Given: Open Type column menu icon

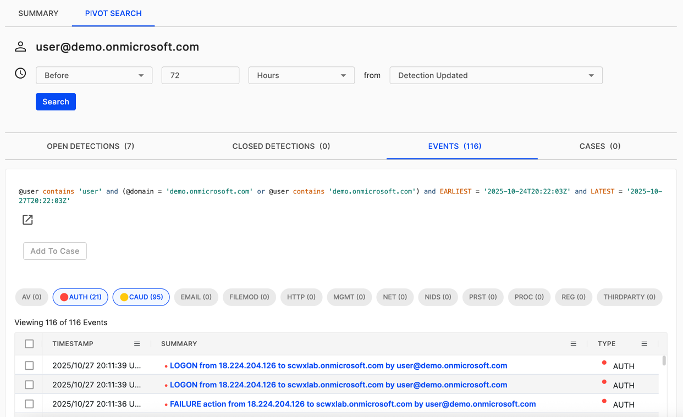Looking at the screenshot, I should click(645, 344).
